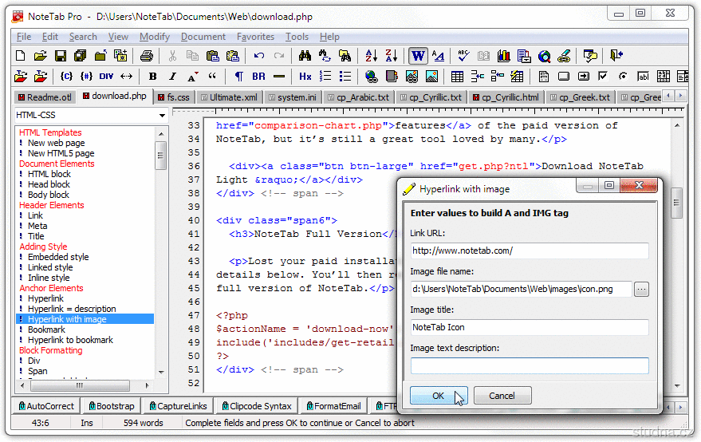Image resolution: width=701 pixels, height=442 pixels.
Task: Run the ABC spell check icon
Action: pos(463,56)
